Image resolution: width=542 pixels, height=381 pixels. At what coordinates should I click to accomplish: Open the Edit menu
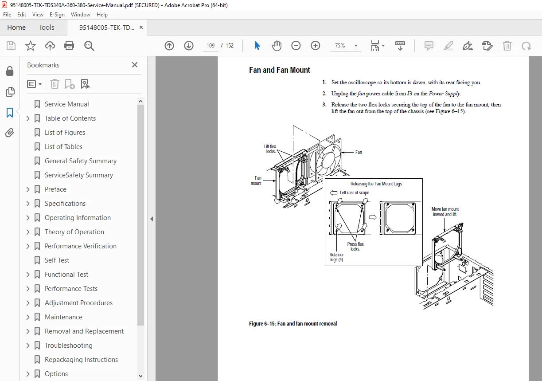pos(22,15)
